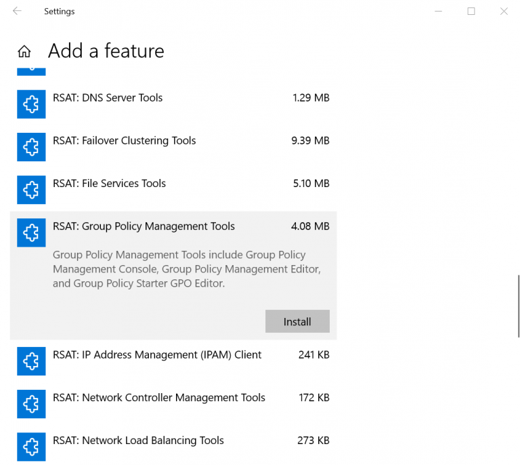Click the Network Load Balancing Tools puzzle icon

[31, 447]
